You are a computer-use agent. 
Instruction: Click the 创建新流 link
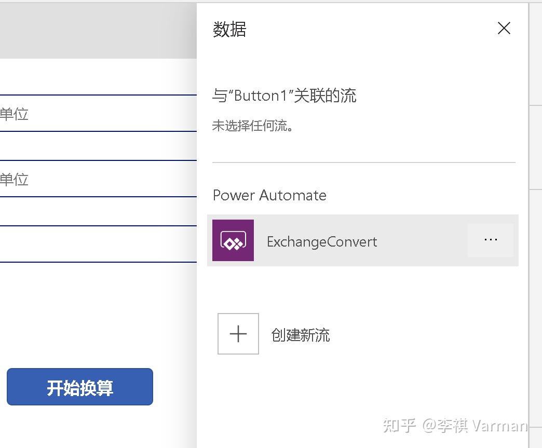tap(300, 334)
